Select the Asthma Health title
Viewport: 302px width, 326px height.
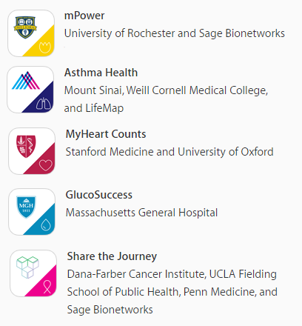tap(101, 73)
